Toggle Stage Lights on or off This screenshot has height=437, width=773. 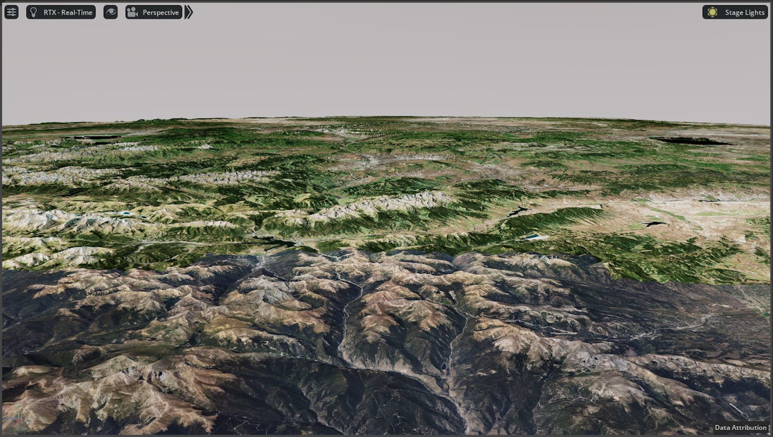point(734,12)
